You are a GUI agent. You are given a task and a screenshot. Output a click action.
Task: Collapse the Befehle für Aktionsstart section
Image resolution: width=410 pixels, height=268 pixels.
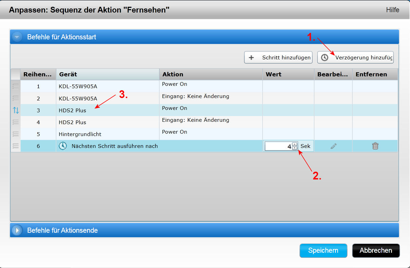17,37
